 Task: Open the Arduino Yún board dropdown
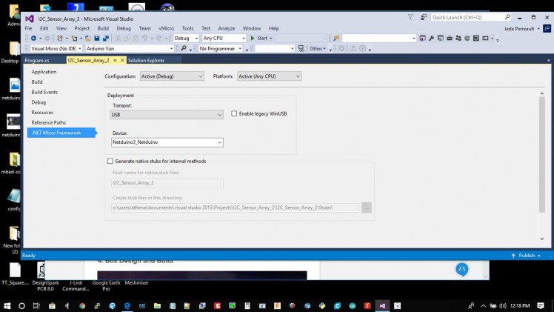[x=130, y=48]
